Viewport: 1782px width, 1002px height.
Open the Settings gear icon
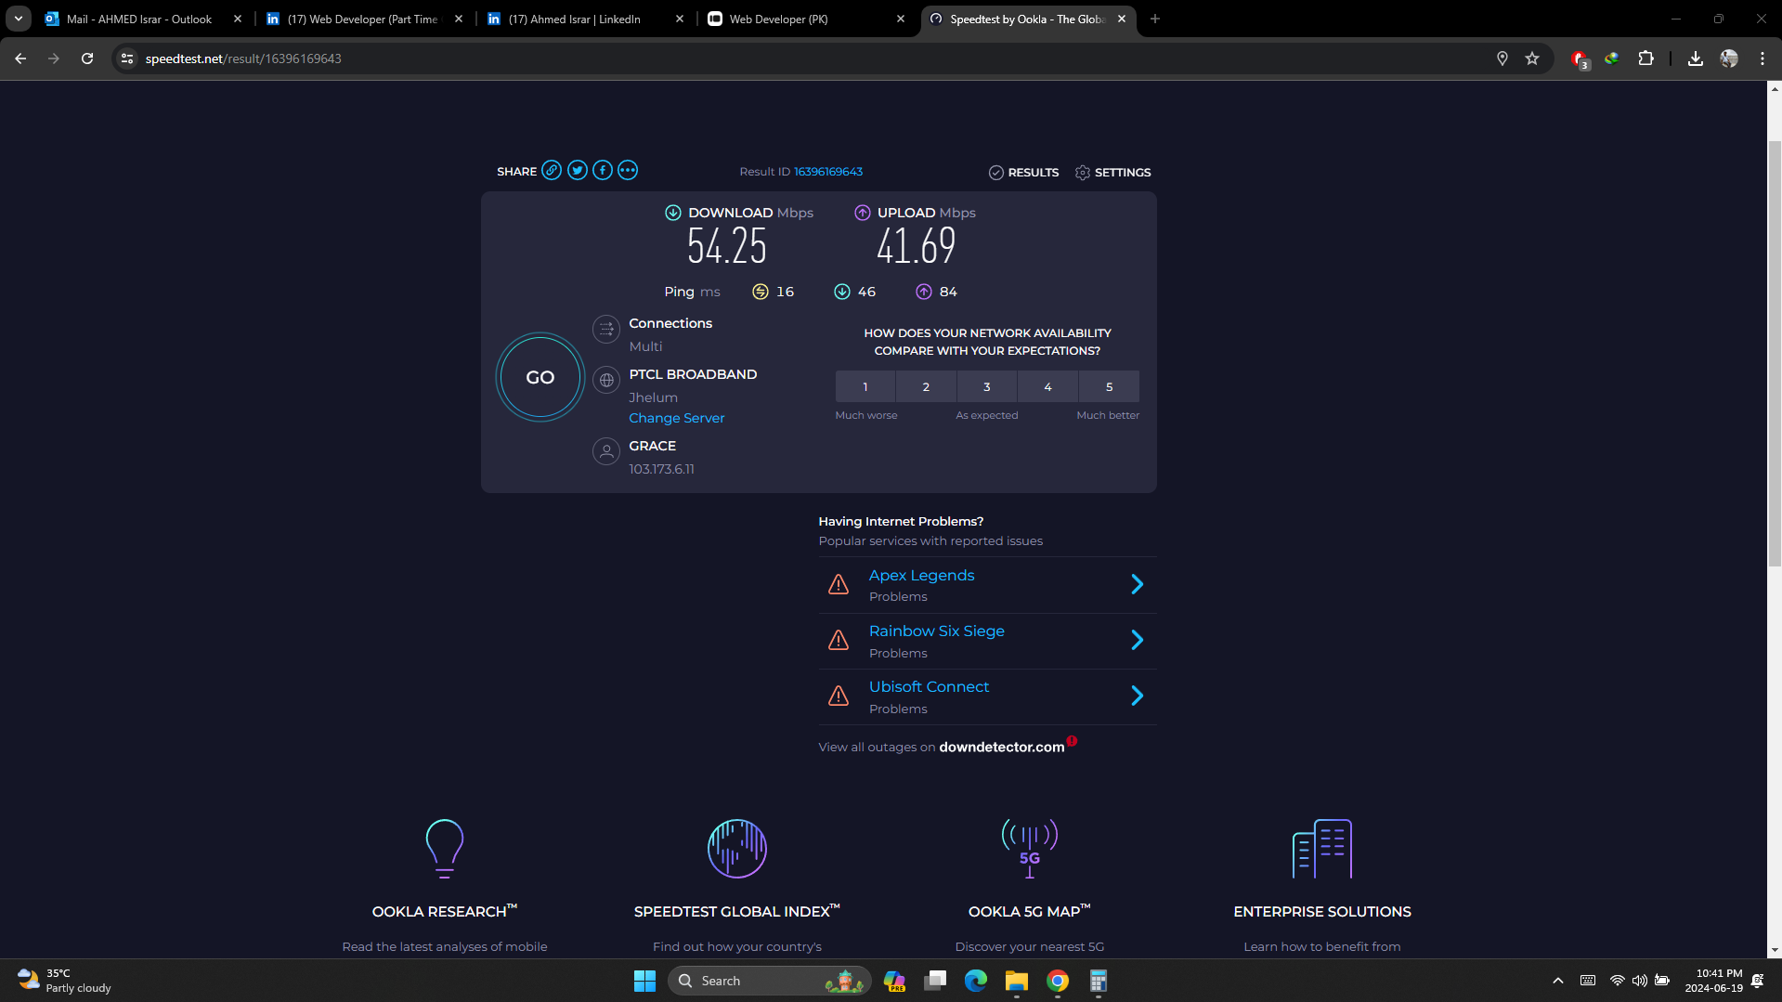pos(1083,173)
